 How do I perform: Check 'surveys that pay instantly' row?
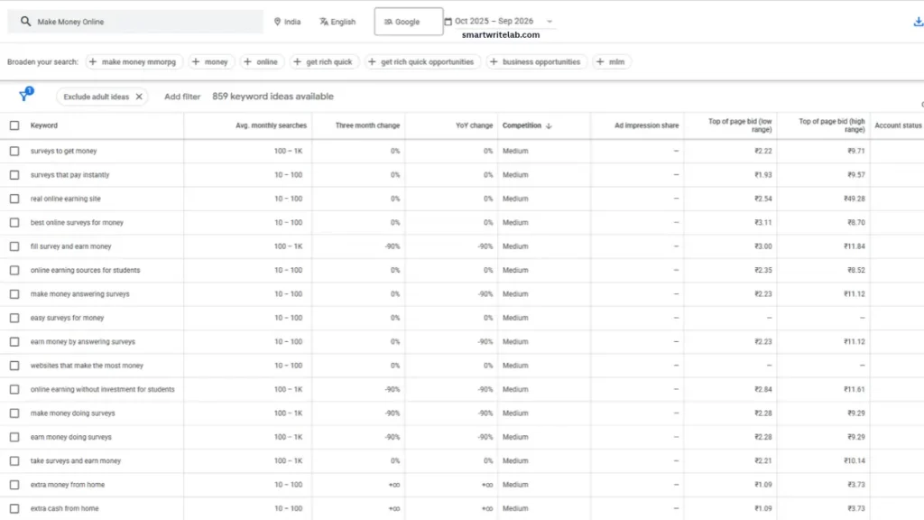(14, 175)
